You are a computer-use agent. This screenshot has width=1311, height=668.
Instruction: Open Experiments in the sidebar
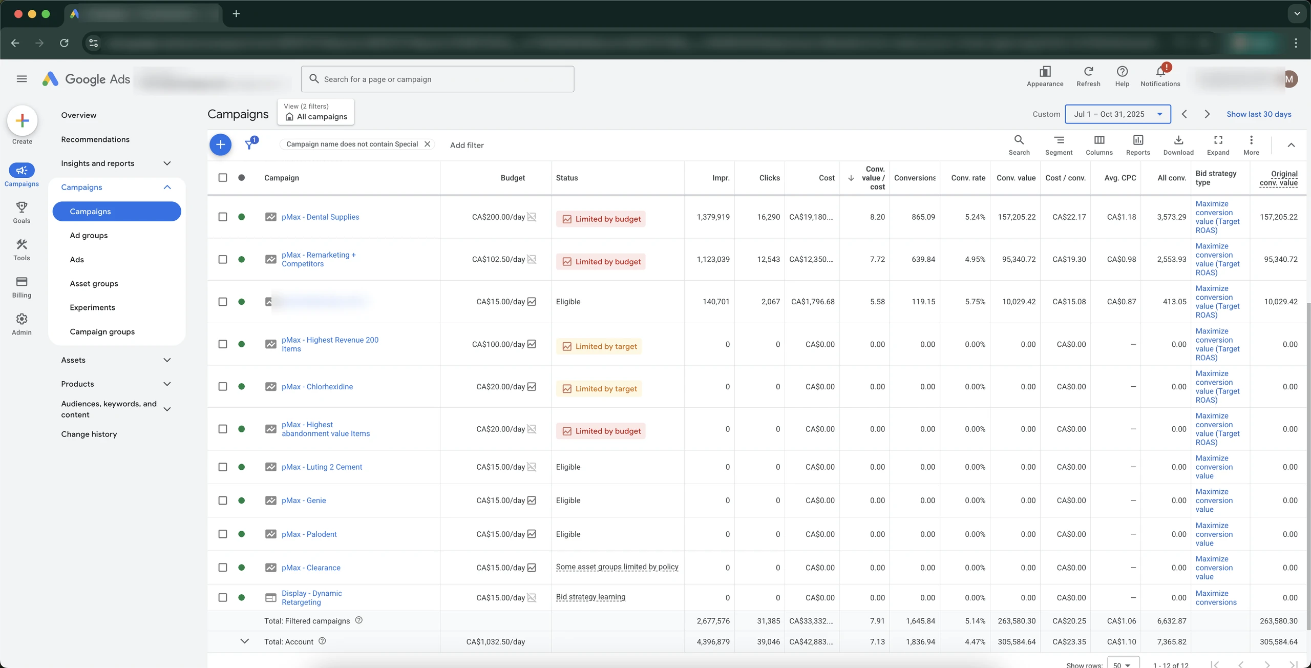tap(92, 308)
